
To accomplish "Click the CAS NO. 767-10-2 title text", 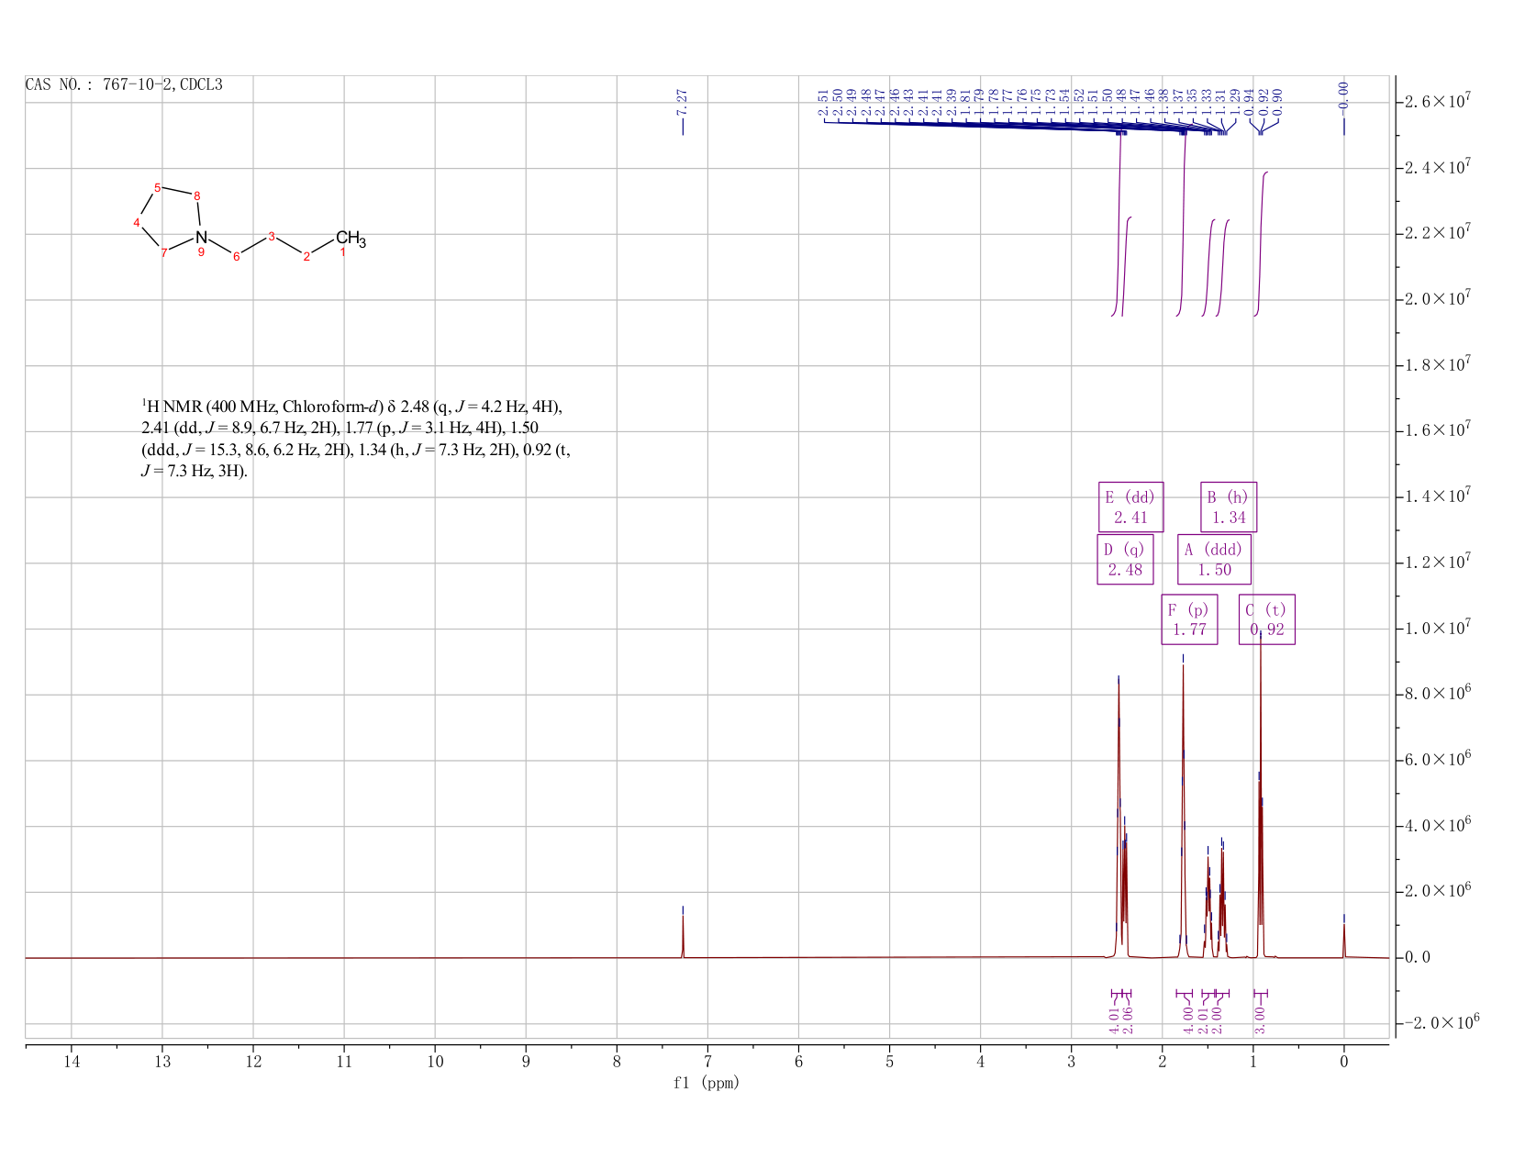I will 124,85.
